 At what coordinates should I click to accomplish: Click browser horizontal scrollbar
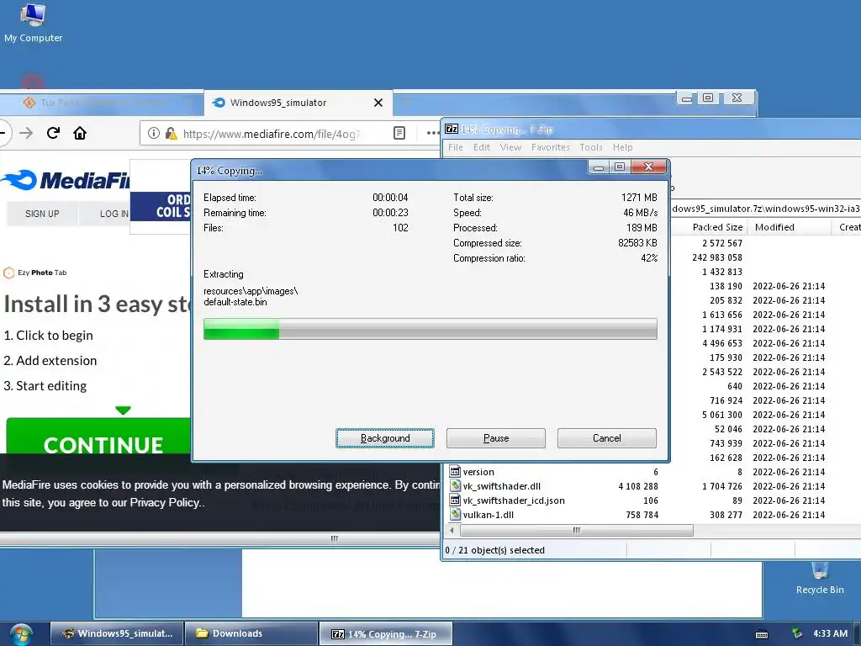coord(334,538)
